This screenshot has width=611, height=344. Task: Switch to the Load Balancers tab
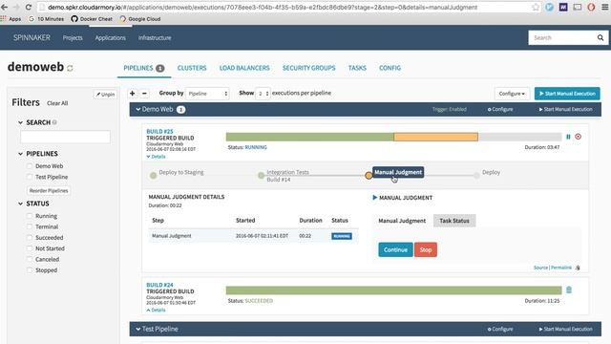pos(244,68)
